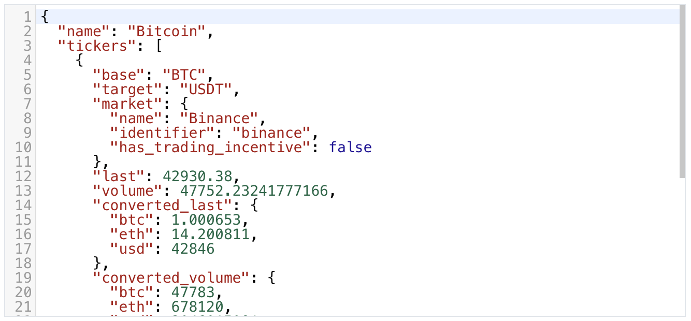Click the "volume" key
The width and height of the screenshot is (691, 321).
coord(128,191)
